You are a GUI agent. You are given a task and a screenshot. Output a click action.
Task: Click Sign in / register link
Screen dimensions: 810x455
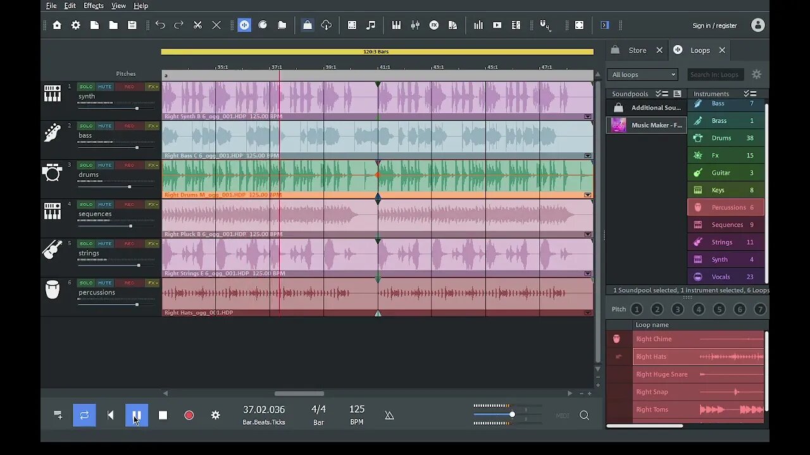pos(714,26)
